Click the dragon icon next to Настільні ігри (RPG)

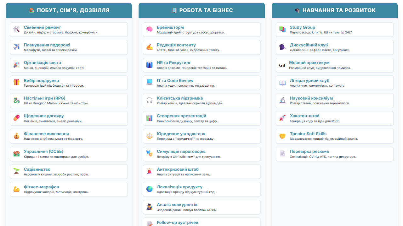(17, 100)
